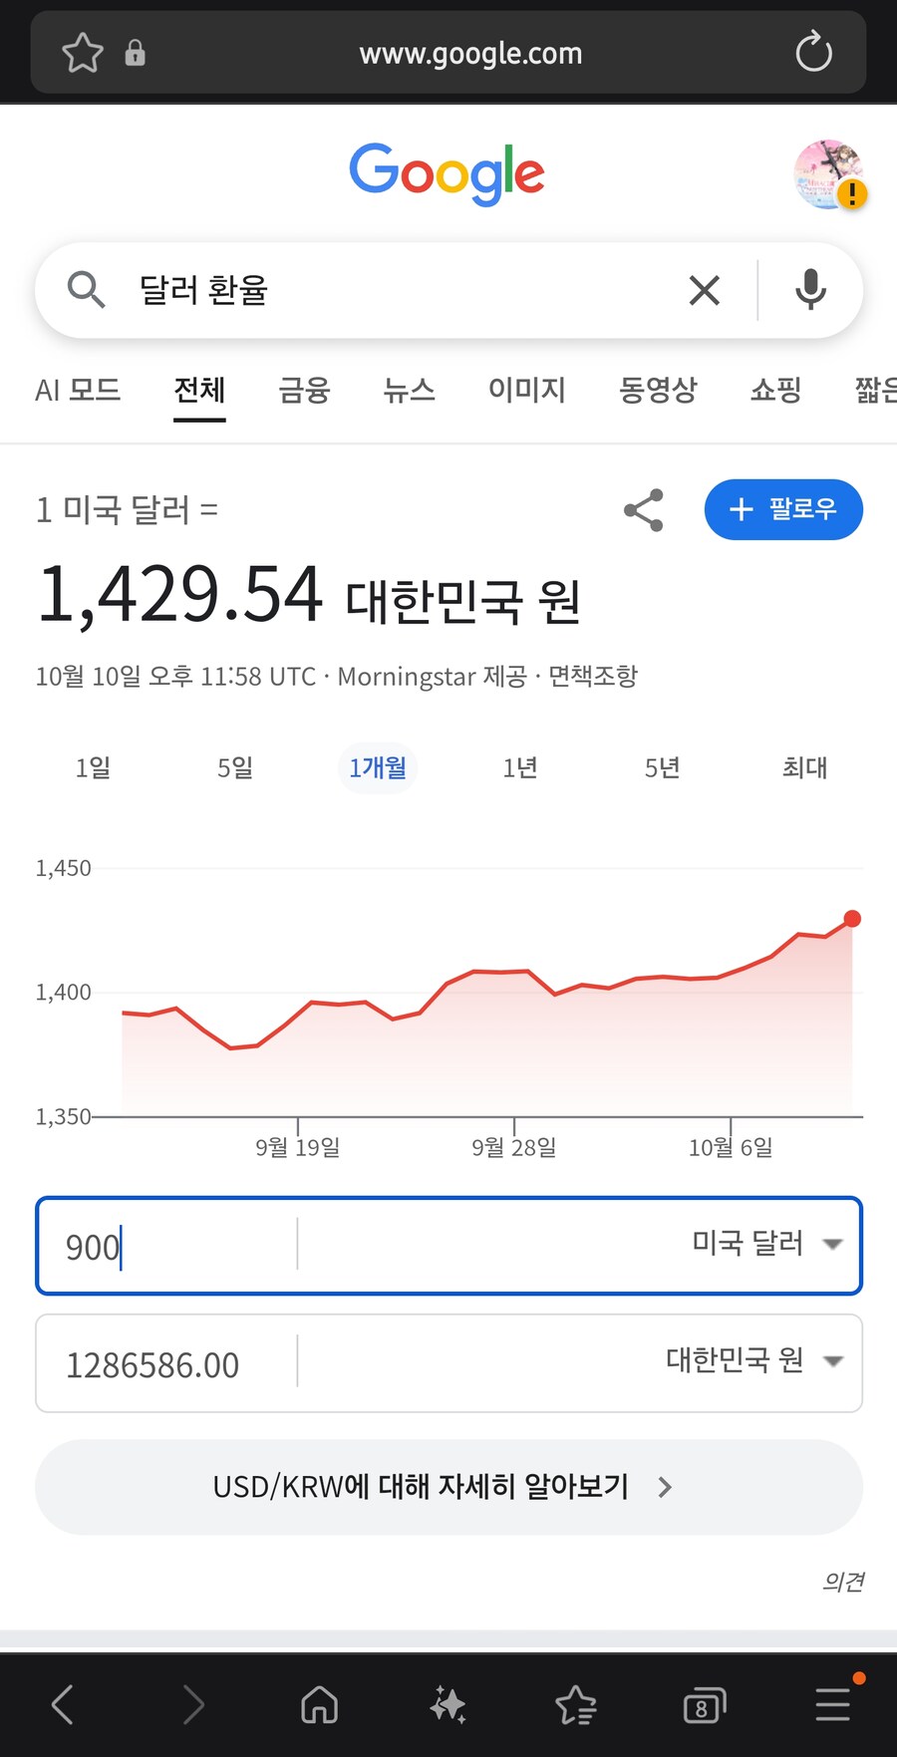Open the browser tabs switcher

704,1705
